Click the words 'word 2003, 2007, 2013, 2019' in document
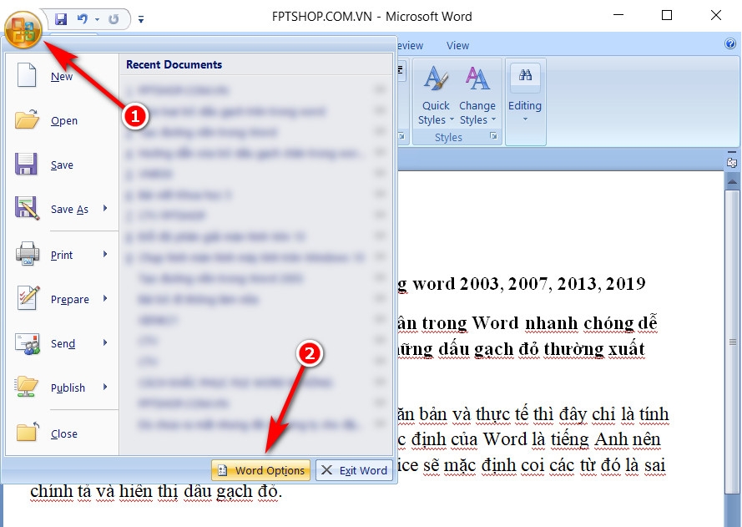The image size is (742, 527). click(x=528, y=284)
